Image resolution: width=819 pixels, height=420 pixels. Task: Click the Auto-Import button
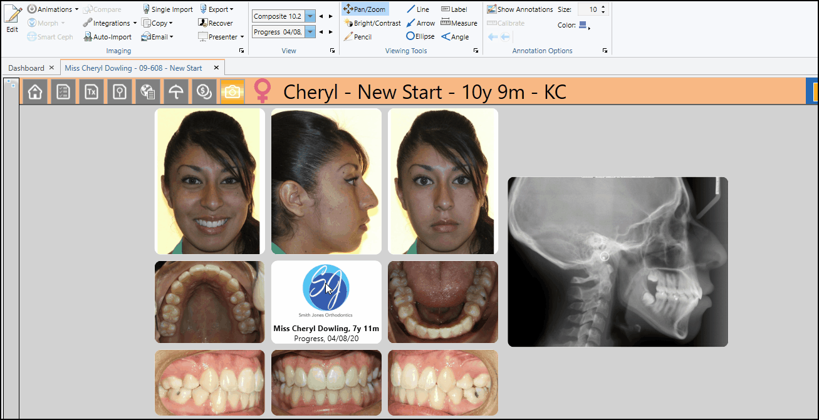pyautogui.click(x=108, y=37)
